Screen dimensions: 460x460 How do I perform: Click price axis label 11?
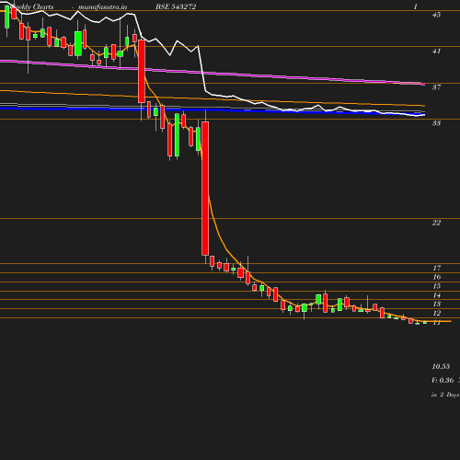[437, 322]
